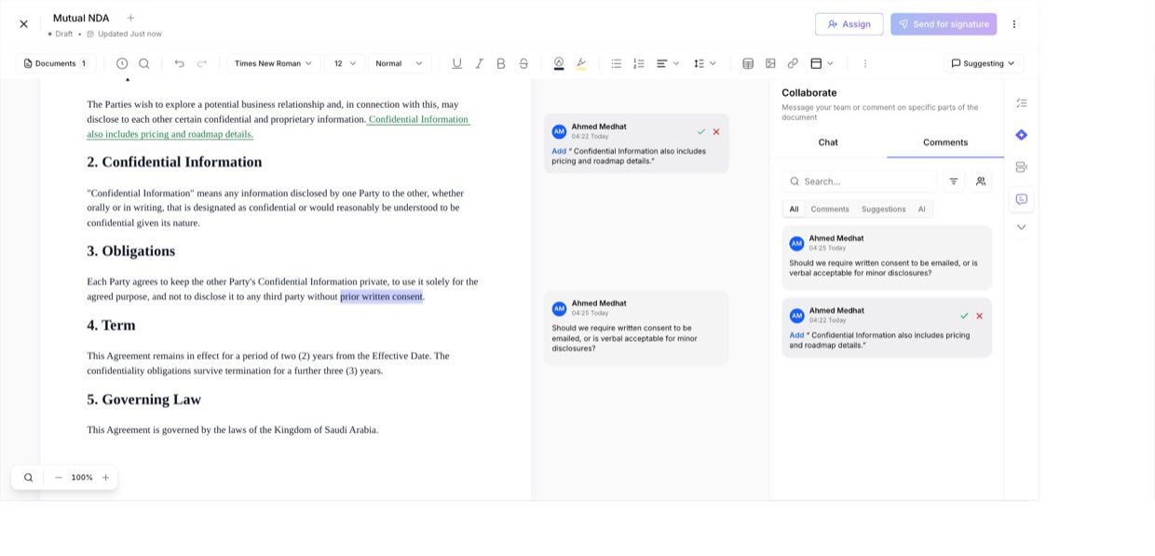Image resolution: width=1155 pixels, height=556 pixels.
Task: Zoom out with the minus button
Action: 59,478
